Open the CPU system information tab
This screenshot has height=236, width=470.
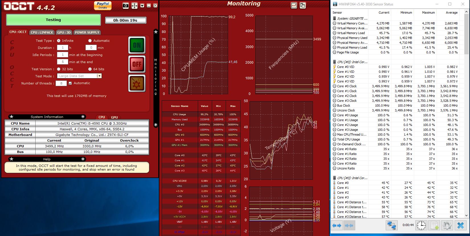102,117
